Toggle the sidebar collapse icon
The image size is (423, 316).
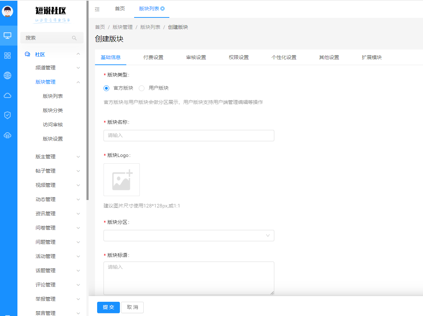tap(97, 9)
